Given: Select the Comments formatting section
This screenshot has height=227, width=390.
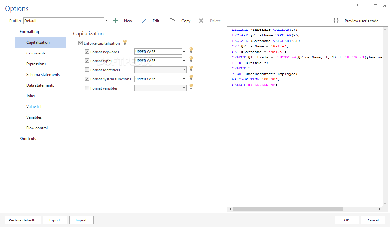Looking at the screenshot, I should pos(36,53).
